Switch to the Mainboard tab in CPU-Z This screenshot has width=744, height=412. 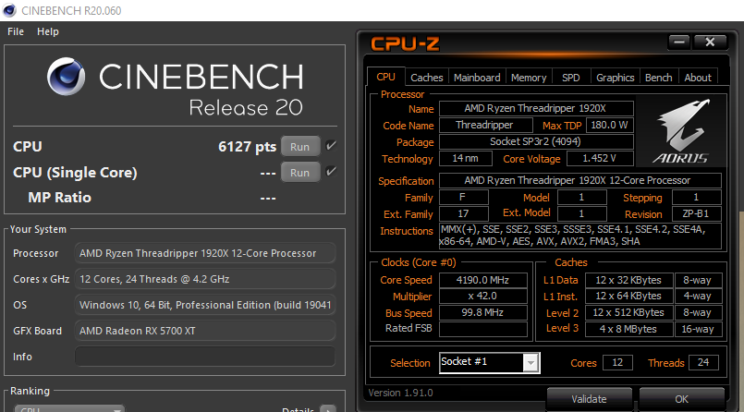tap(477, 78)
